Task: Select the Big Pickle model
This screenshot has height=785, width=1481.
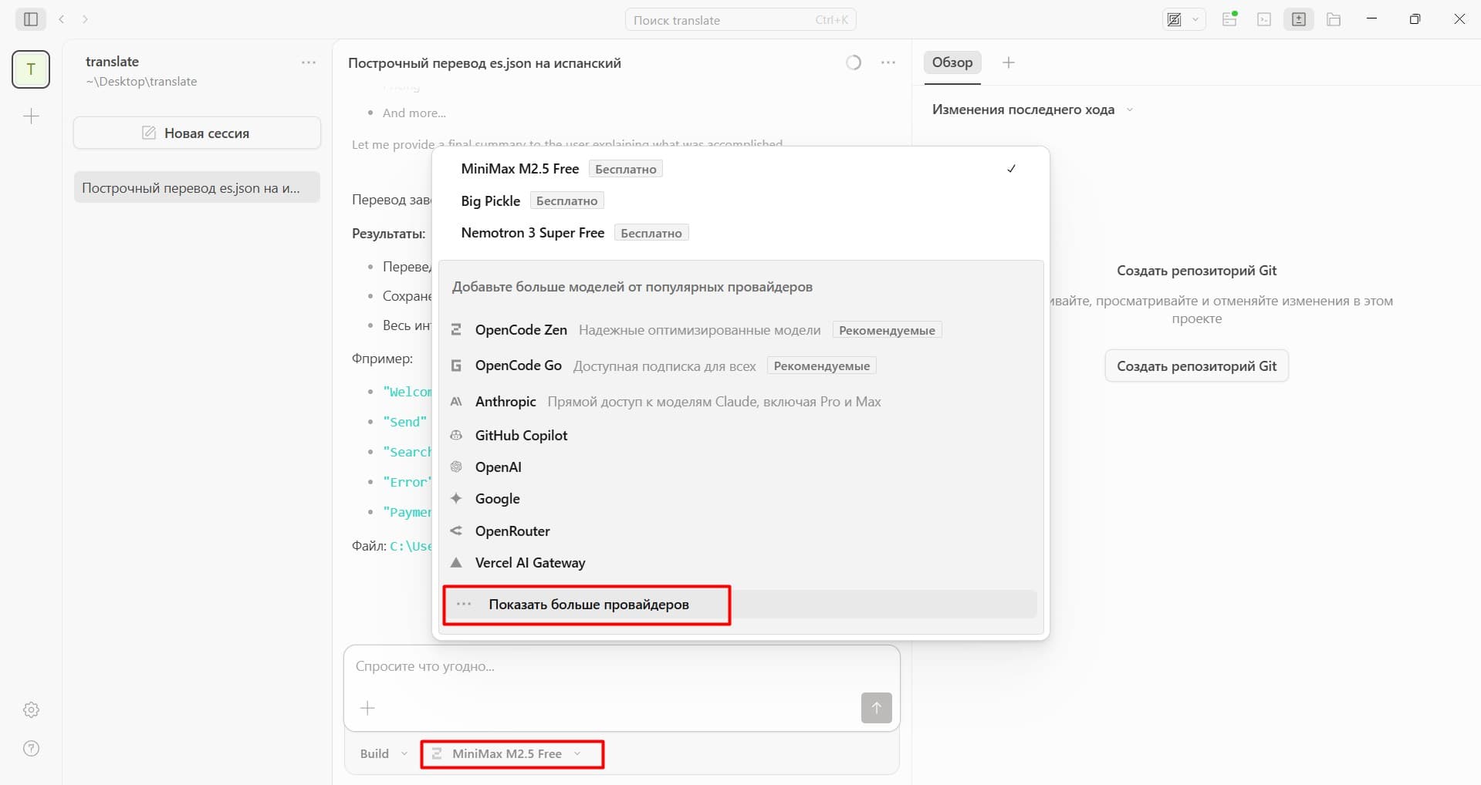Action: click(740, 200)
